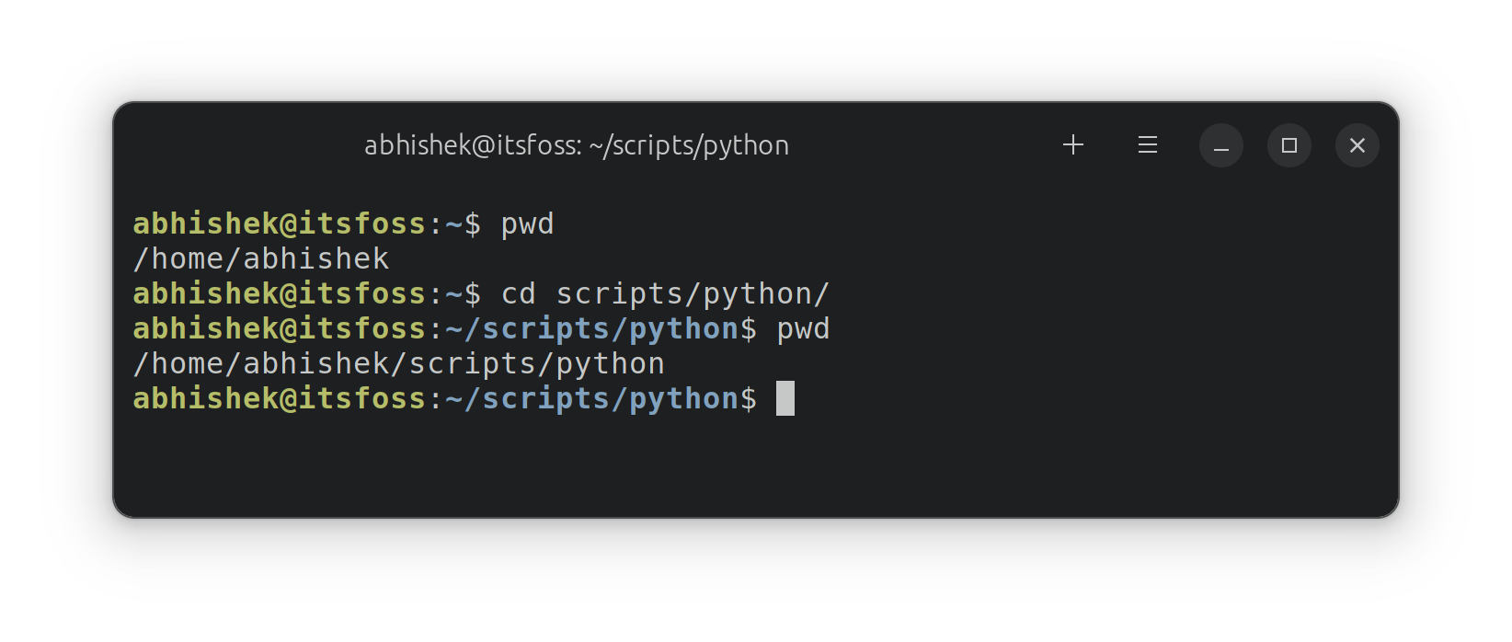Open the hamburger menu in the title bar
1512x642 pixels.
click(1146, 144)
